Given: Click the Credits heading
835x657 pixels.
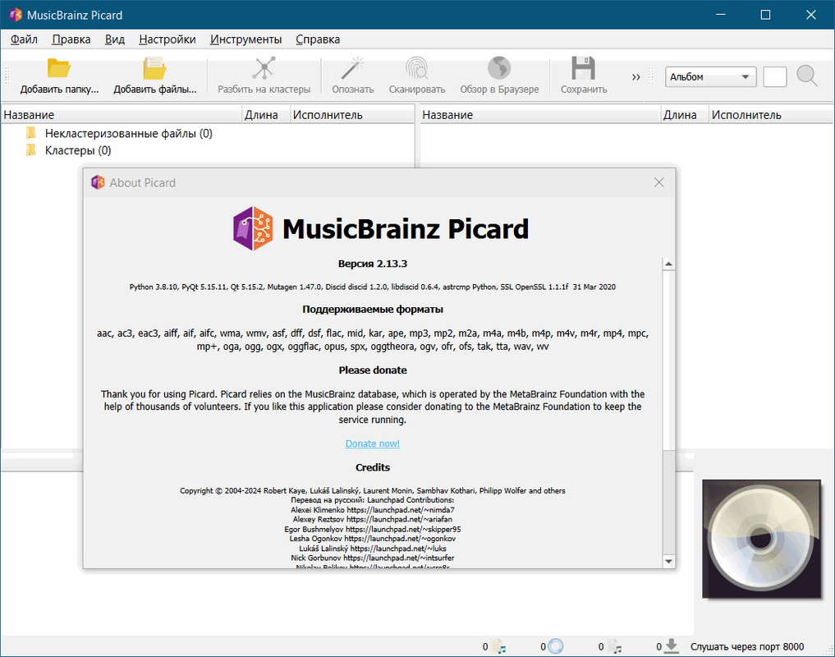Looking at the screenshot, I should tap(372, 467).
